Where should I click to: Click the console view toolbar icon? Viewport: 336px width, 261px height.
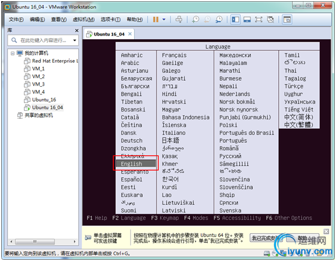point(287,20)
